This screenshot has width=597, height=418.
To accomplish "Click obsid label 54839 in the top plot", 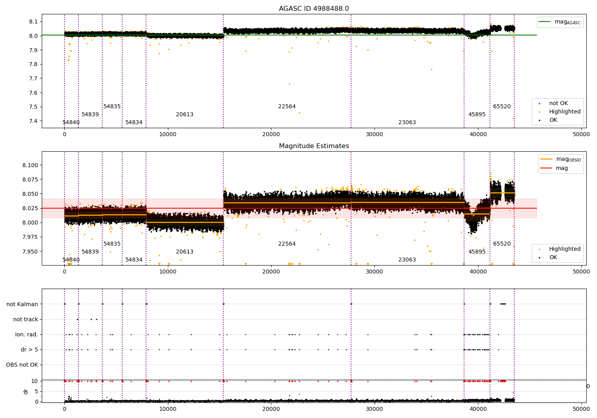I will coord(90,115).
